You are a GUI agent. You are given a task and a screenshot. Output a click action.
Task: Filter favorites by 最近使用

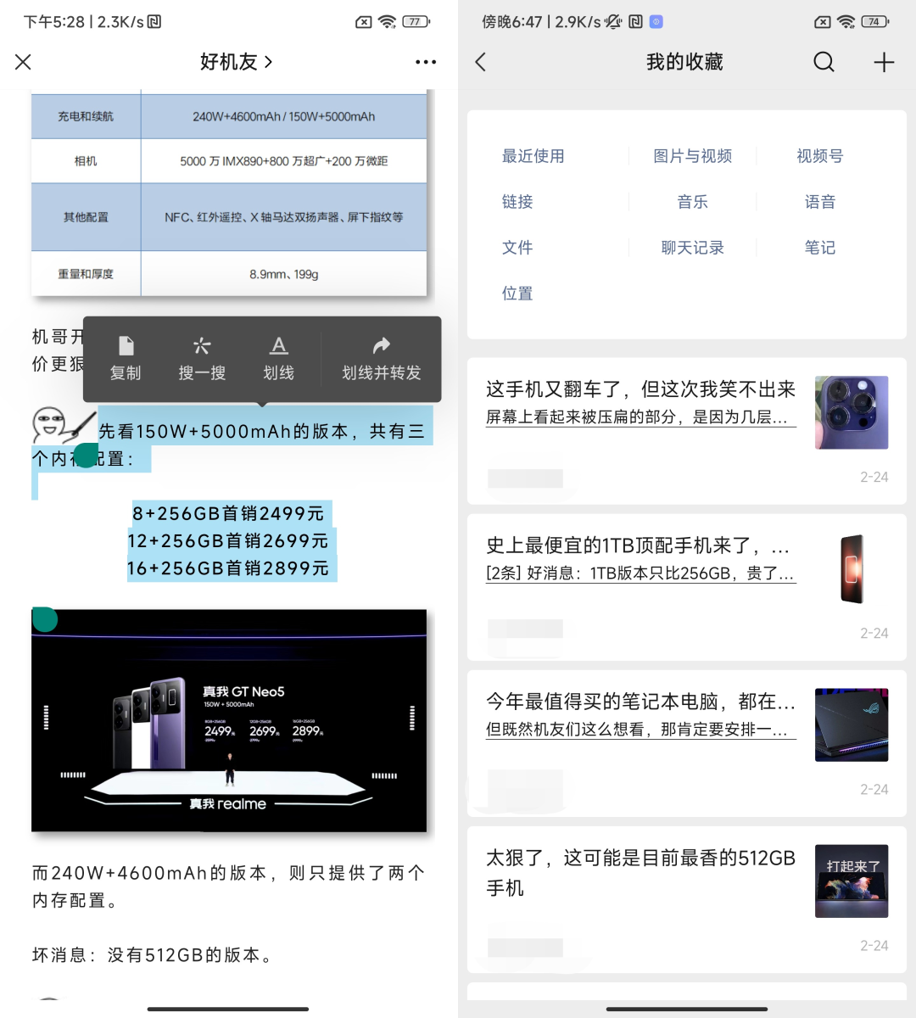533,156
